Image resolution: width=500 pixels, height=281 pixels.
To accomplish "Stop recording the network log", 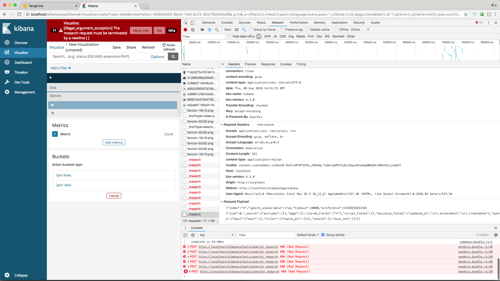I will click(185, 30).
